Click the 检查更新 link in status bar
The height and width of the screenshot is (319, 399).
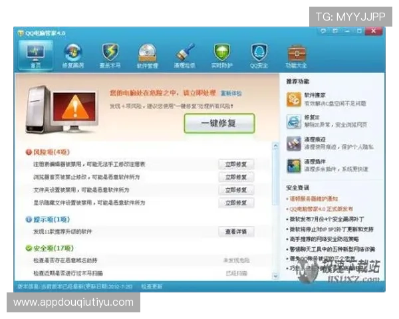151,286
